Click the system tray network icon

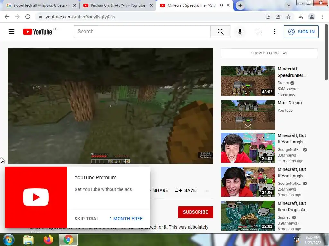pyautogui.click(x=297, y=240)
